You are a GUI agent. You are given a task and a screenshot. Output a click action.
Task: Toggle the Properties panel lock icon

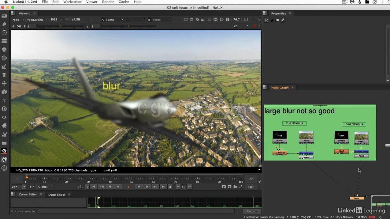[x=272, y=20]
